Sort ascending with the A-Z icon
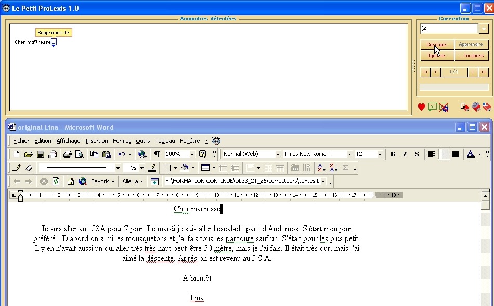 pyautogui.click(x=321, y=168)
